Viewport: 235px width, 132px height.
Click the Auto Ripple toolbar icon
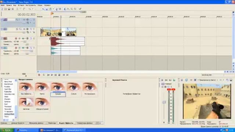(51, 9)
